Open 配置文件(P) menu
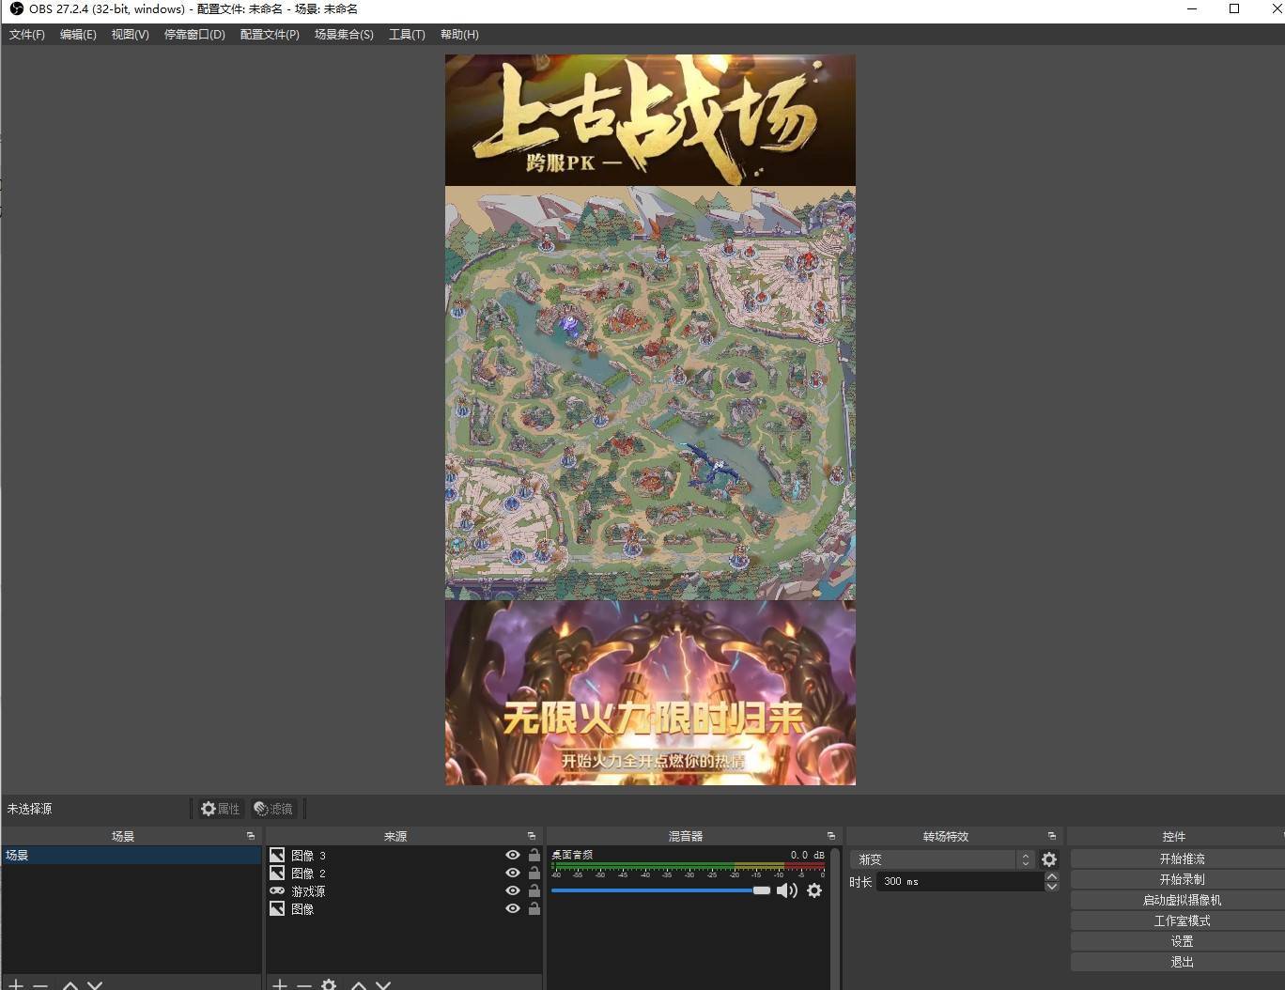 pyautogui.click(x=270, y=35)
